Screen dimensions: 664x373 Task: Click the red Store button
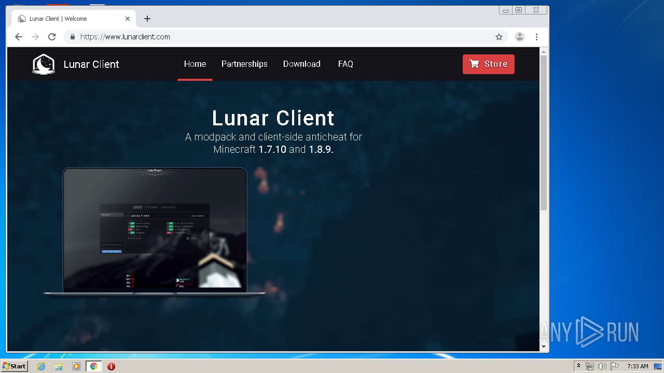489,64
